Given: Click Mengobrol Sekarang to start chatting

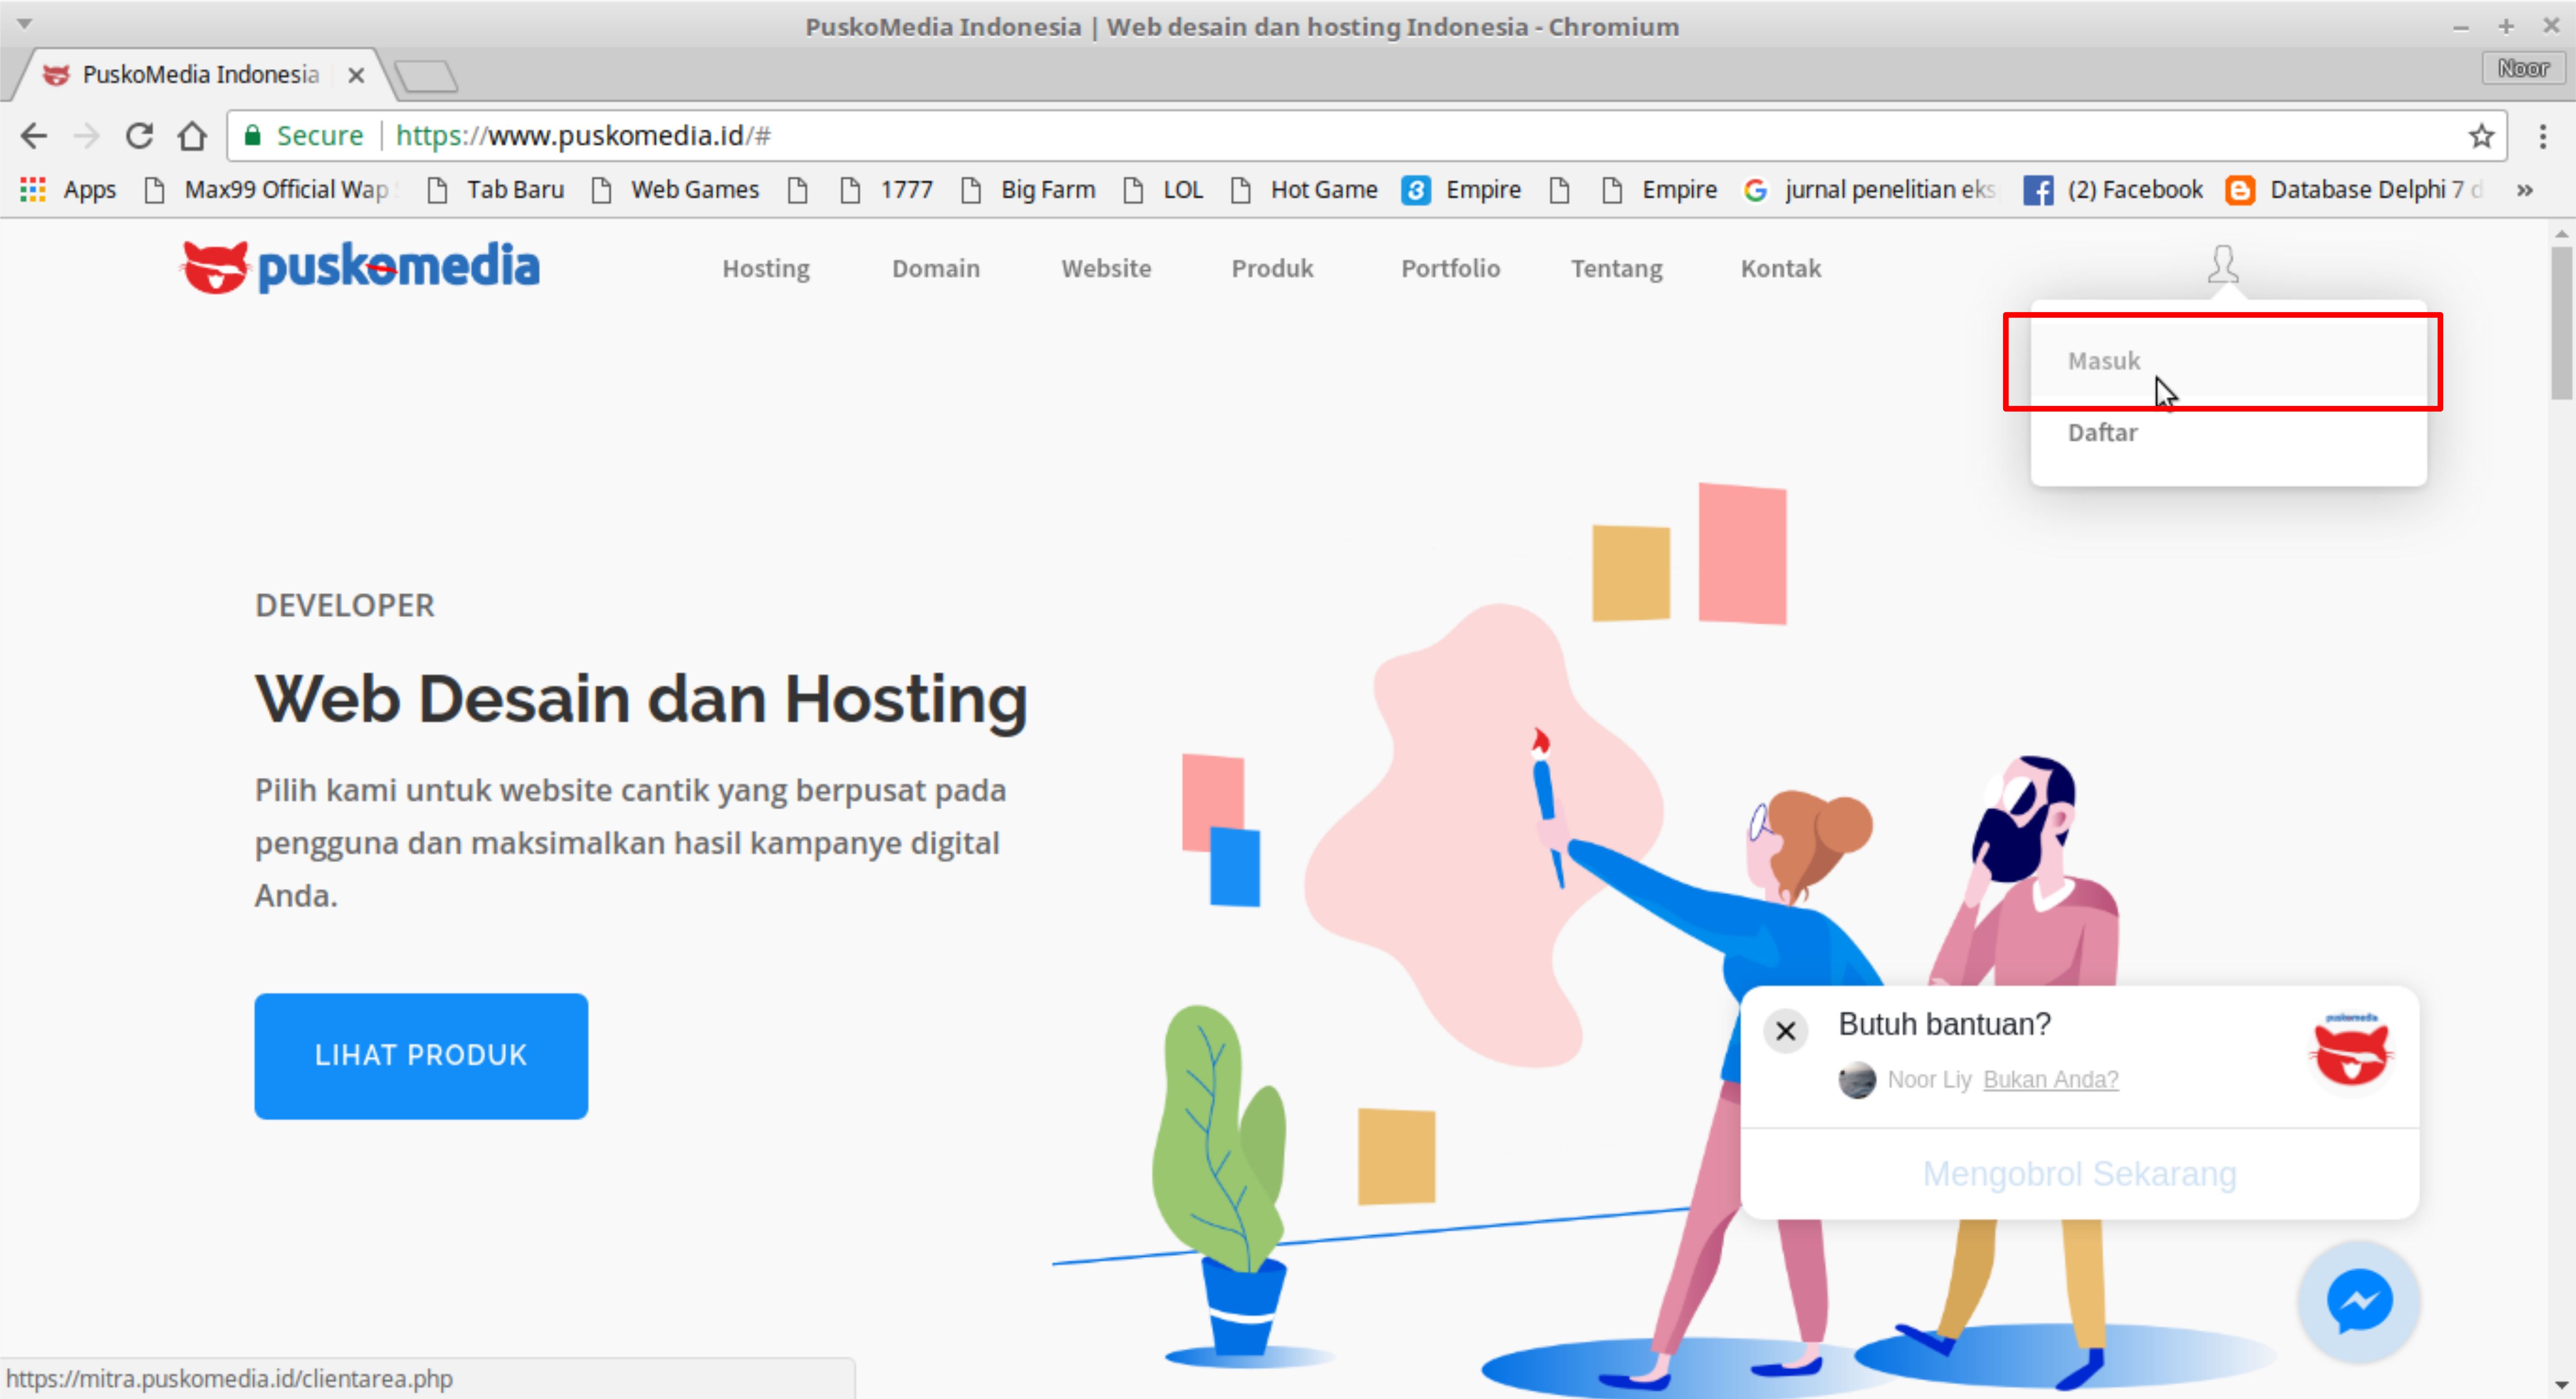Looking at the screenshot, I should [x=2079, y=1173].
